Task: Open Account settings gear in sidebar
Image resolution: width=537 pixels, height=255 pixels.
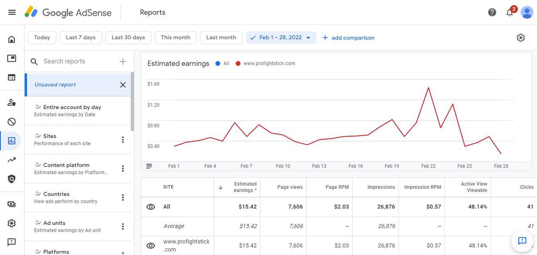Action: tap(12, 223)
